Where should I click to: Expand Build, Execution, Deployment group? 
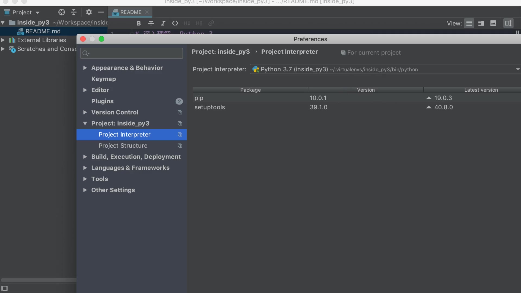[85, 157]
